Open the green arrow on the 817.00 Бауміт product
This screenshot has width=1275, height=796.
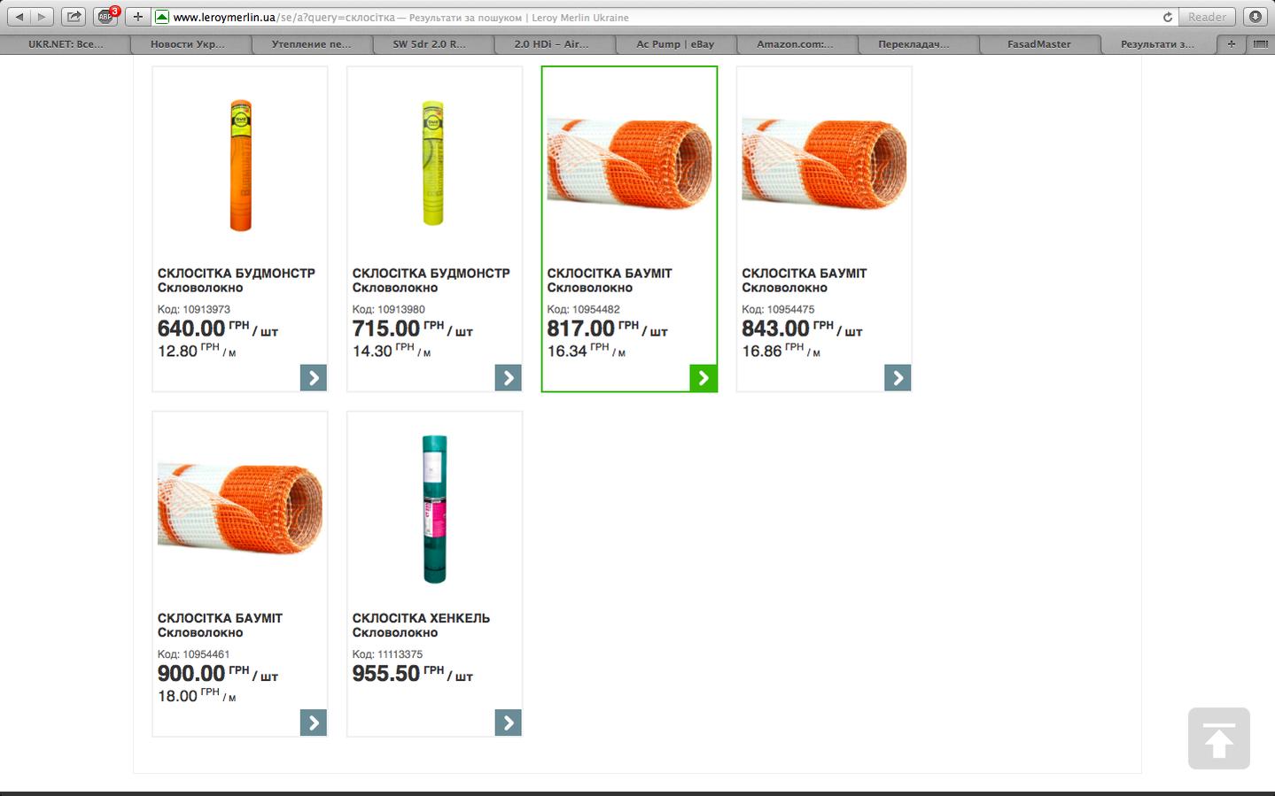click(704, 378)
